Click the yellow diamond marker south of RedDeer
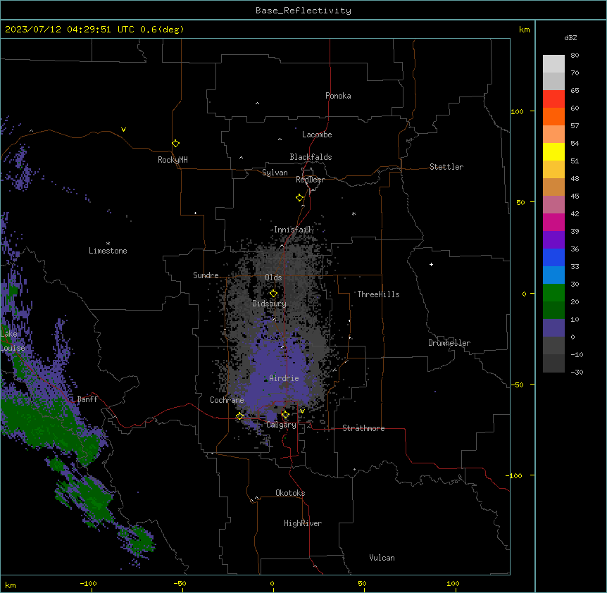607x593 pixels. [x=299, y=198]
